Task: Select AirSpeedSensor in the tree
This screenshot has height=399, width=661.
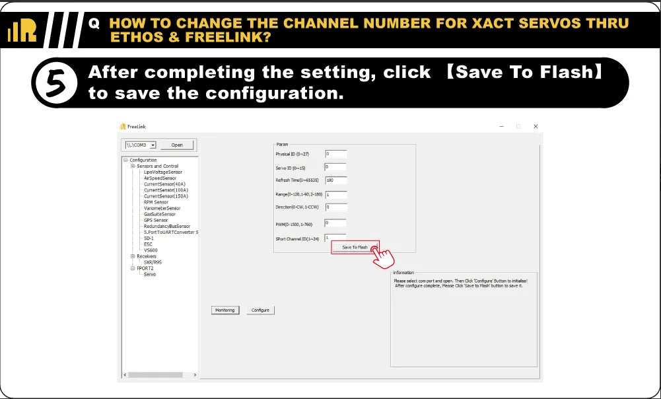Action: tap(160, 178)
